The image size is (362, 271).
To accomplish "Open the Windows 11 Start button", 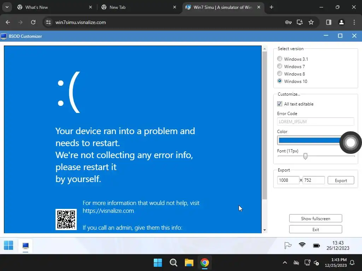I will [x=158, y=263].
